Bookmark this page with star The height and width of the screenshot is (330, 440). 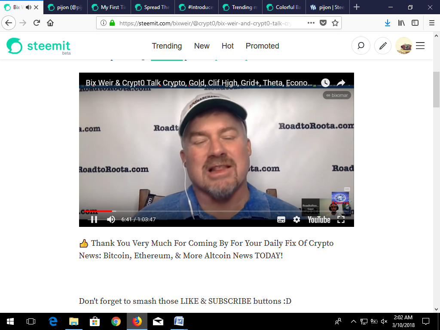pos(335,23)
